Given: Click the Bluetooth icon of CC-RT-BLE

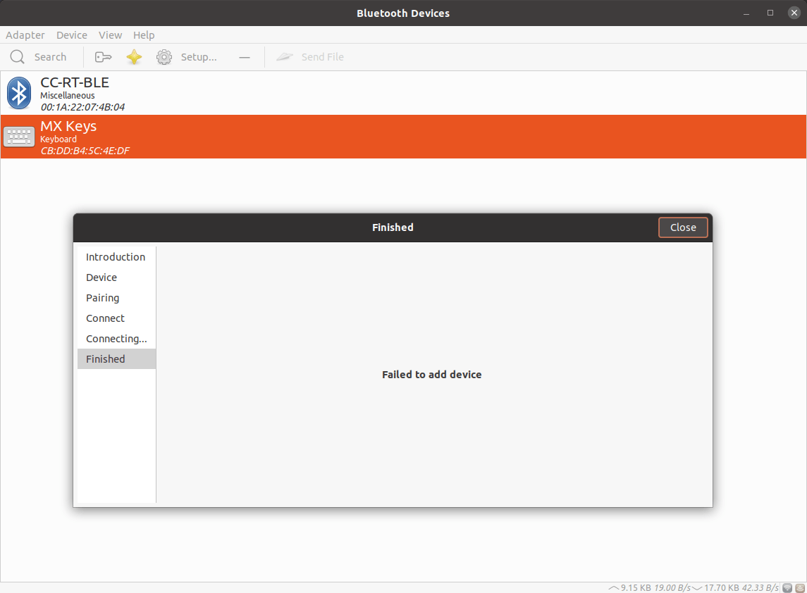Looking at the screenshot, I should point(19,93).
